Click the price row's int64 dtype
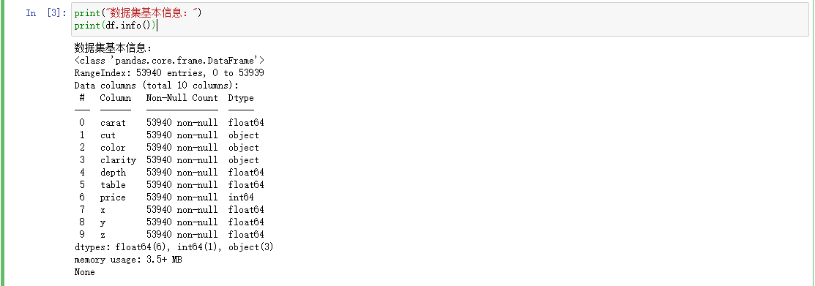This screenshot has width=815, height=286. tap(241, 197)
